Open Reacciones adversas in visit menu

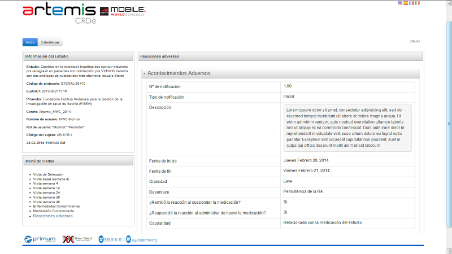(x=53, y=216)
